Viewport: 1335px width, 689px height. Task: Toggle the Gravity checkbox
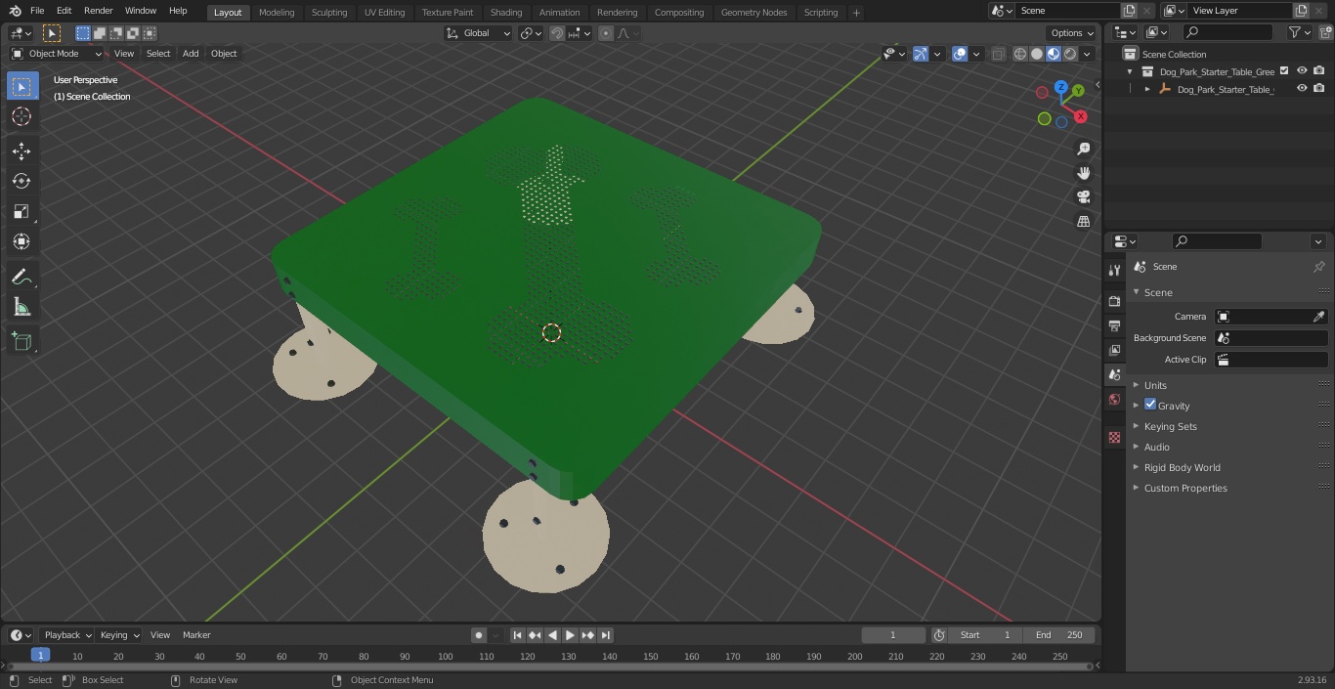coord(1150,405)
